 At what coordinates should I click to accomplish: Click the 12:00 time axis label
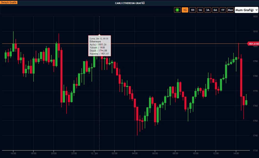[216, 153]
